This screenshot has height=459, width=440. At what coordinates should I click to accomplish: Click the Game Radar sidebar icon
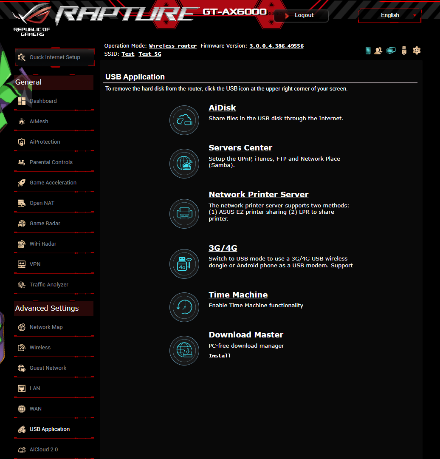[x=22, y=224]
